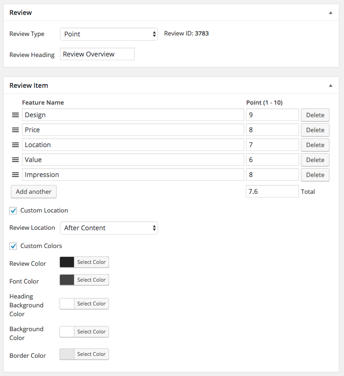Click the drag handle icon beside Price

pyautogui.click(x=15, y=130)
